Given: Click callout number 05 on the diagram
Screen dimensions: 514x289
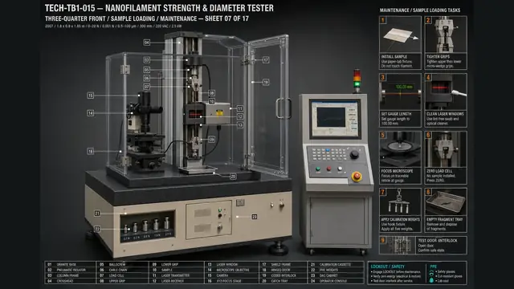Looking at the screenshot, I should point(146,70).
